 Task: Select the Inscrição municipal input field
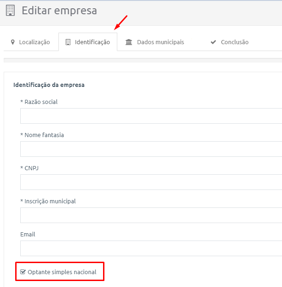[151, 215]
